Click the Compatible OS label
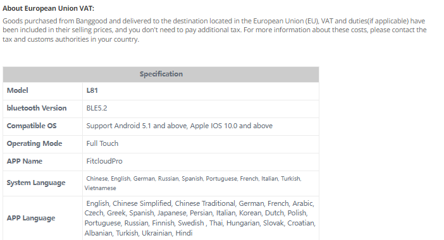This screenshot has width=444, height=240. tap(32, 126)
